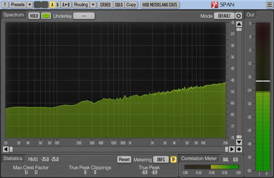
Task: Open the DEFAULT mode selector
Action: click(x=224, y=16)
